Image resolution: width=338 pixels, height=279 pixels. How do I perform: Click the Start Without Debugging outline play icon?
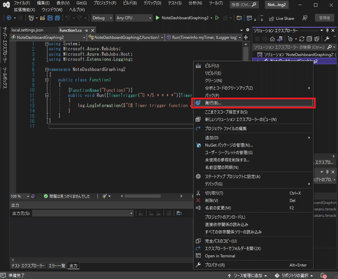217,18
